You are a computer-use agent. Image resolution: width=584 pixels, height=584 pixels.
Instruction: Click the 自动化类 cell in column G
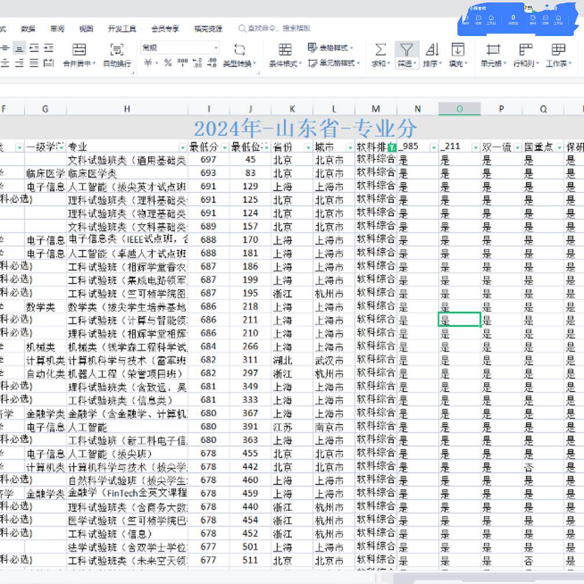pyautogui.click(x=45, y=374)
